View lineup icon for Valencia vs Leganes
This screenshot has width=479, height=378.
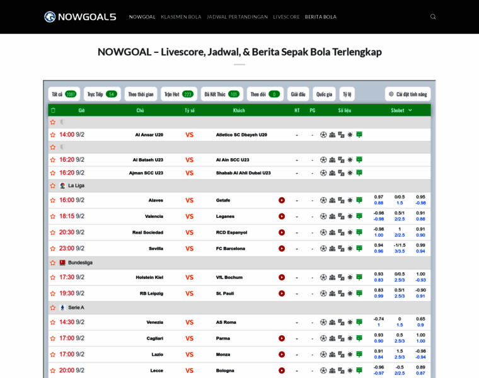click(x=332, y=216)
